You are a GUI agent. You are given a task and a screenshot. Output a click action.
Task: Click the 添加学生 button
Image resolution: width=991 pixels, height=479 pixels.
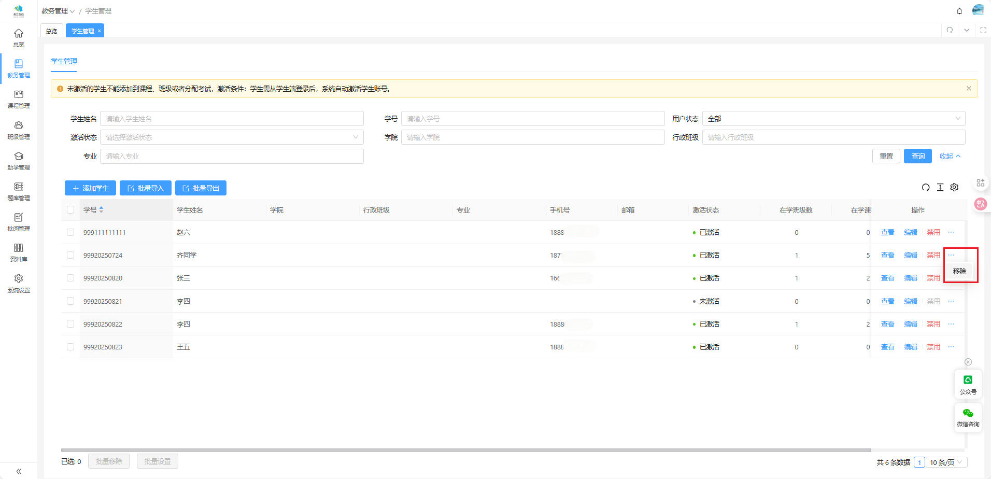click(x=90, y=188)
